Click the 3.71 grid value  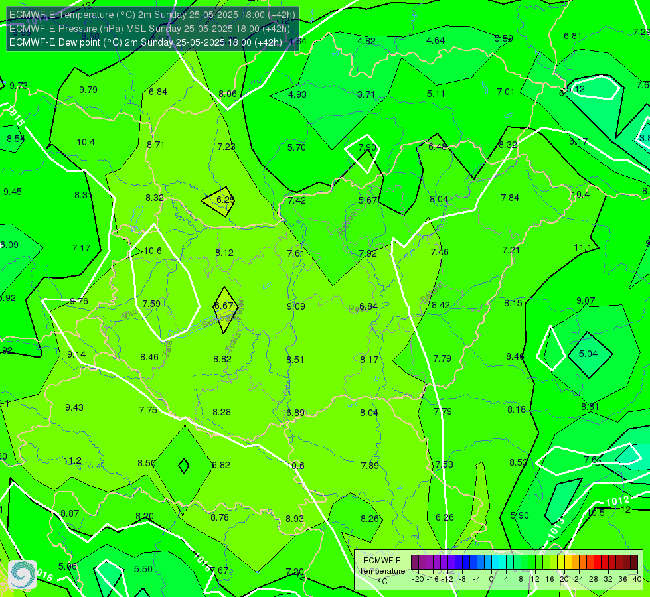(366, 94)
